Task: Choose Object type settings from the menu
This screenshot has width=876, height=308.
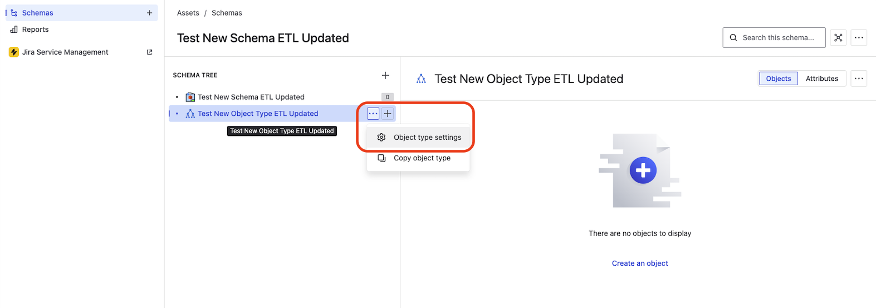Action: (x=427, y=138)
